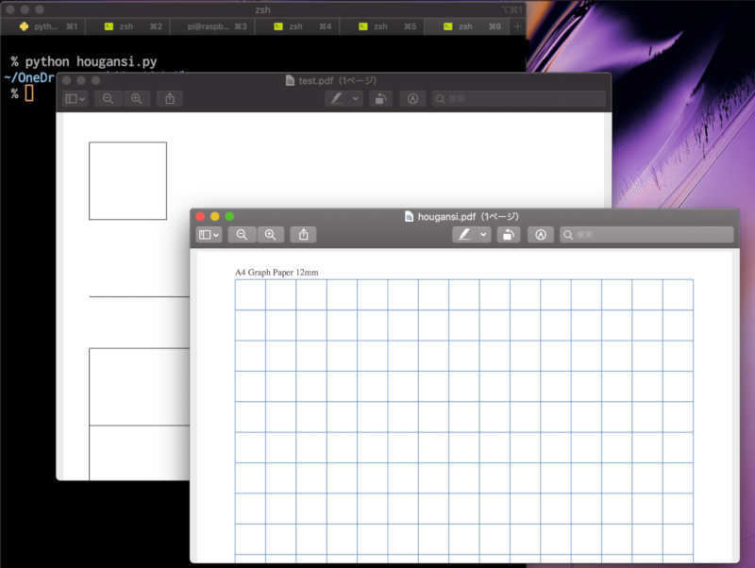
Task: Select highlight pen tool in test.pdf window
Action: point(337,99)
